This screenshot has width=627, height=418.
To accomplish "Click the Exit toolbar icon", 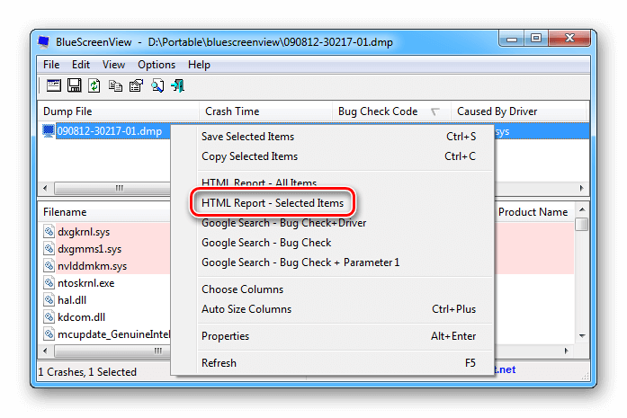I will click(x=178, y=85).
